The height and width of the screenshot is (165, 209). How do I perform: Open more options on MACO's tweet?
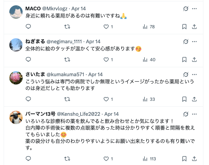(195, 8)
